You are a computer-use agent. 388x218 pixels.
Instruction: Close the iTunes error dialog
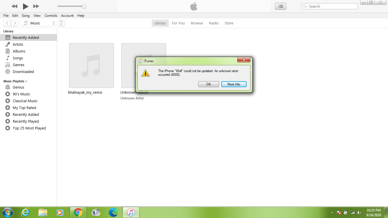[x=244, y=60]
